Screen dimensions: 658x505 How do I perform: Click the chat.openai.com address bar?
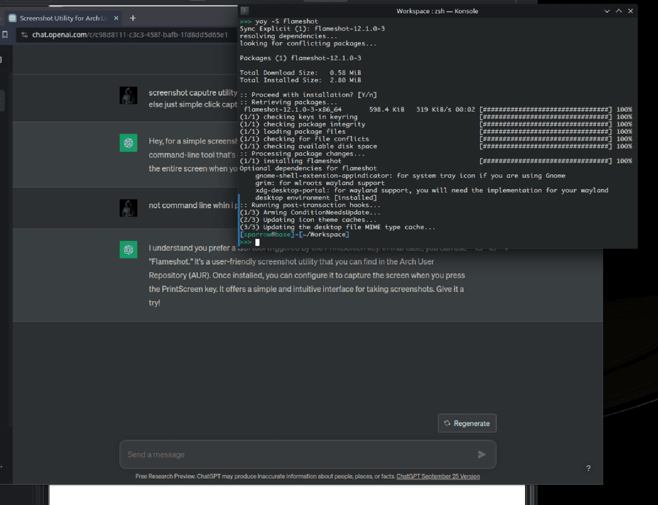pos(129,35)
